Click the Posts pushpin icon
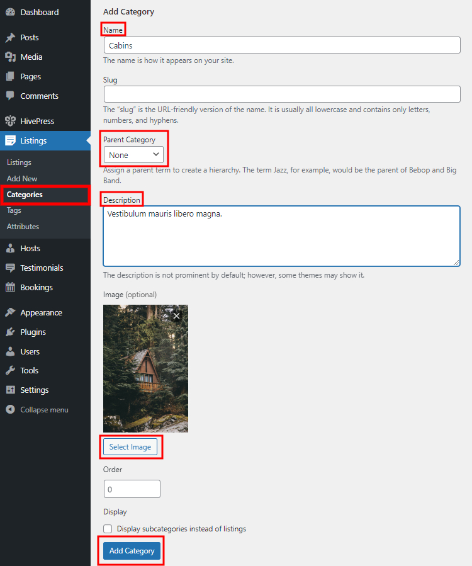 [x=11, y=37]
